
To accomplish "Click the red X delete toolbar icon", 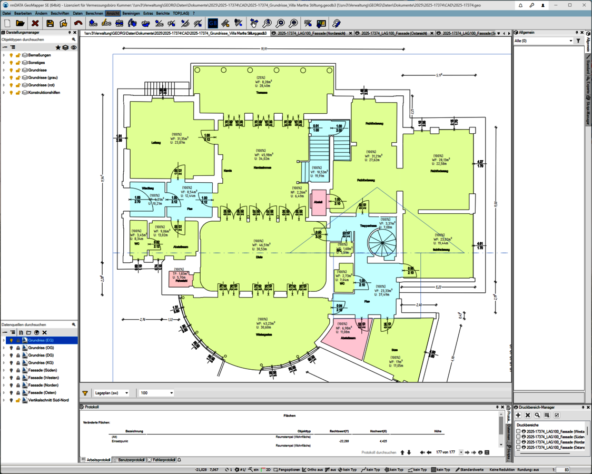I will pyautogui.click(x=35, y=23).
